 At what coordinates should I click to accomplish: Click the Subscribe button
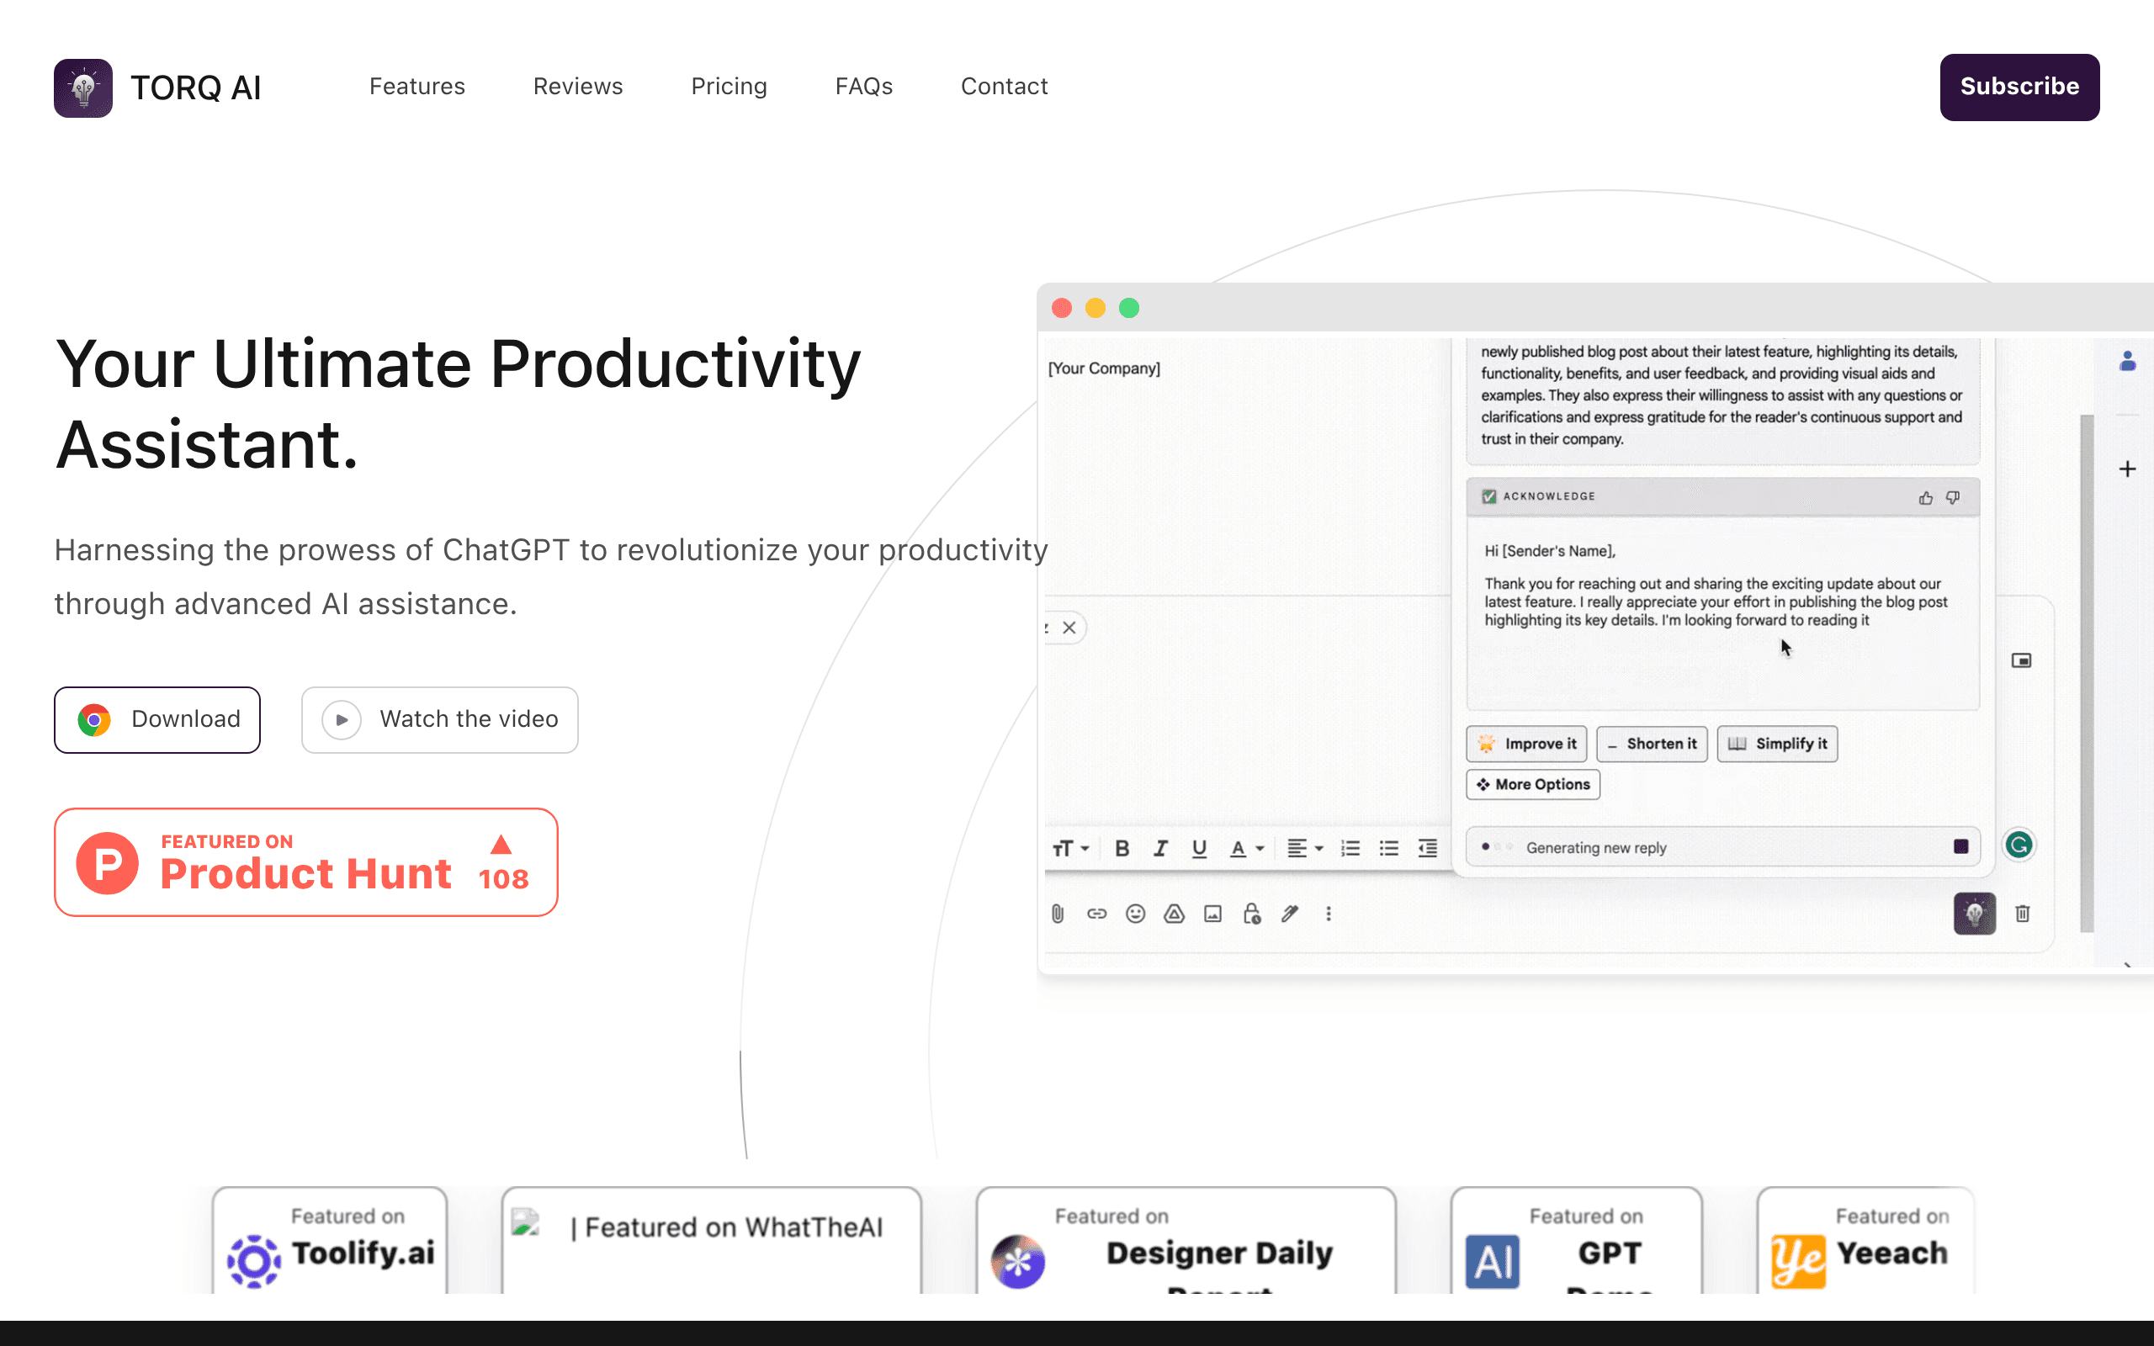coord(2019,87)
